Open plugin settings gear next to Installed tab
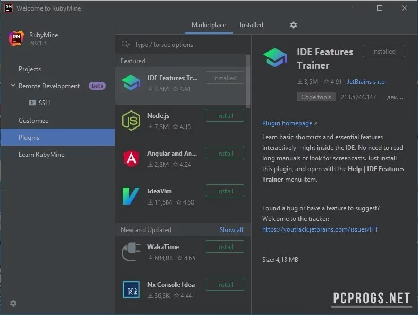 click(x=293, y=25)
